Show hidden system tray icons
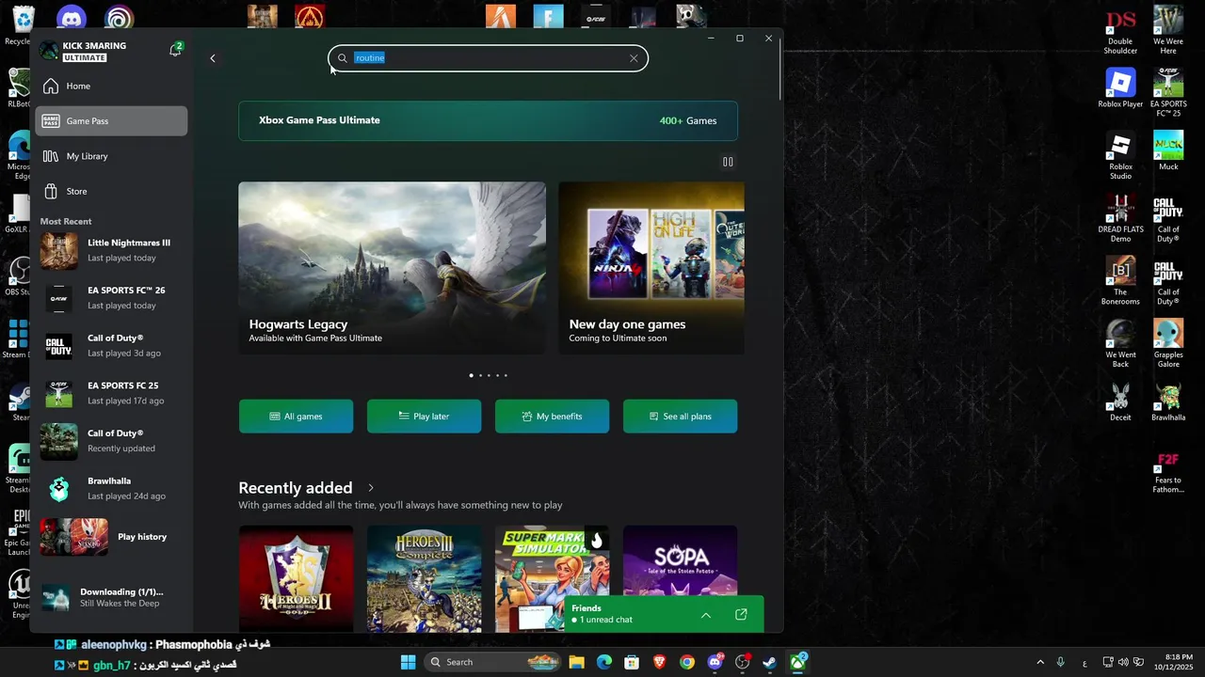 [1040, 662]
